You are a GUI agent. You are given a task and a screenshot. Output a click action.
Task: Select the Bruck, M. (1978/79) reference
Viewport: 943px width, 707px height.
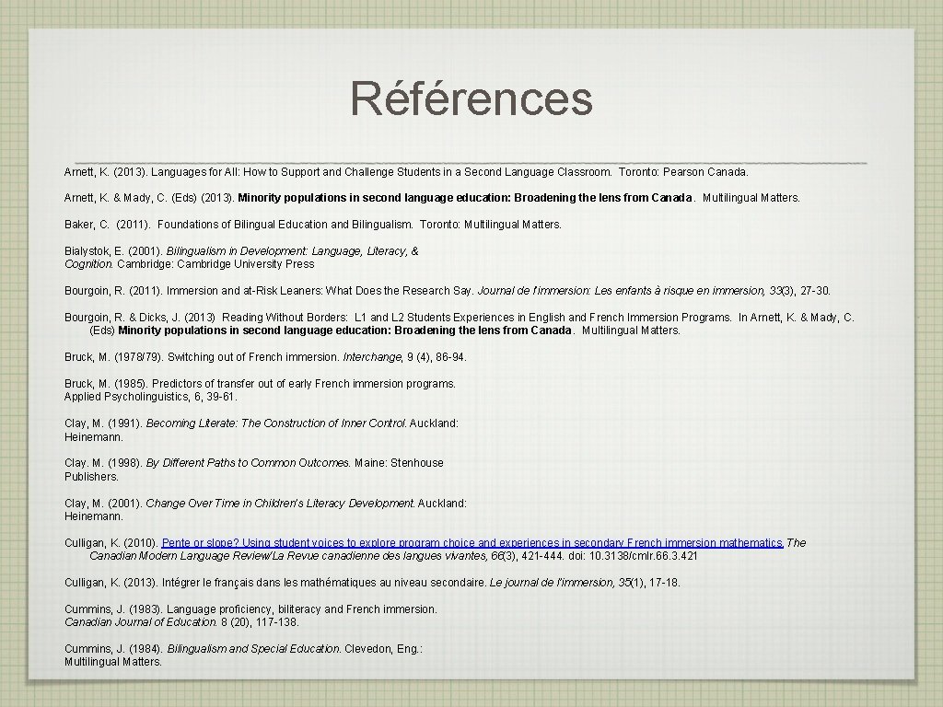(x=266, y=357)
